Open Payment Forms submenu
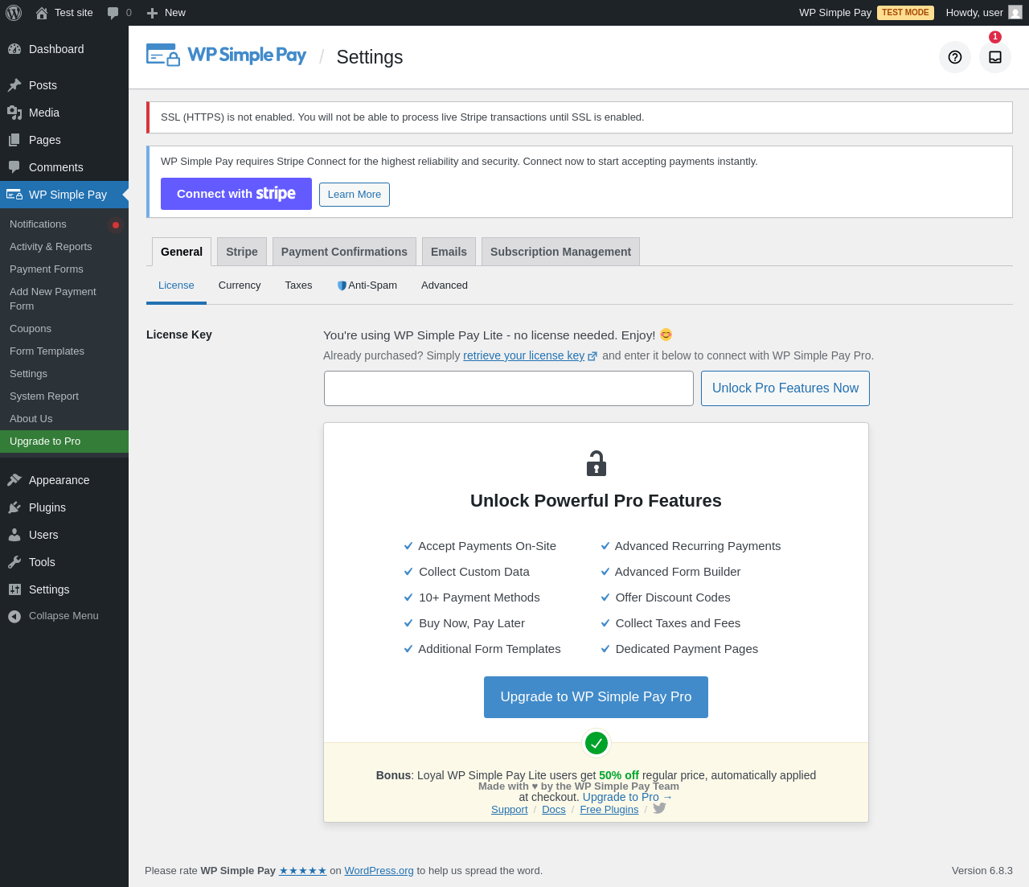Viewport: 1029px width, 887px height. (64, 269)
